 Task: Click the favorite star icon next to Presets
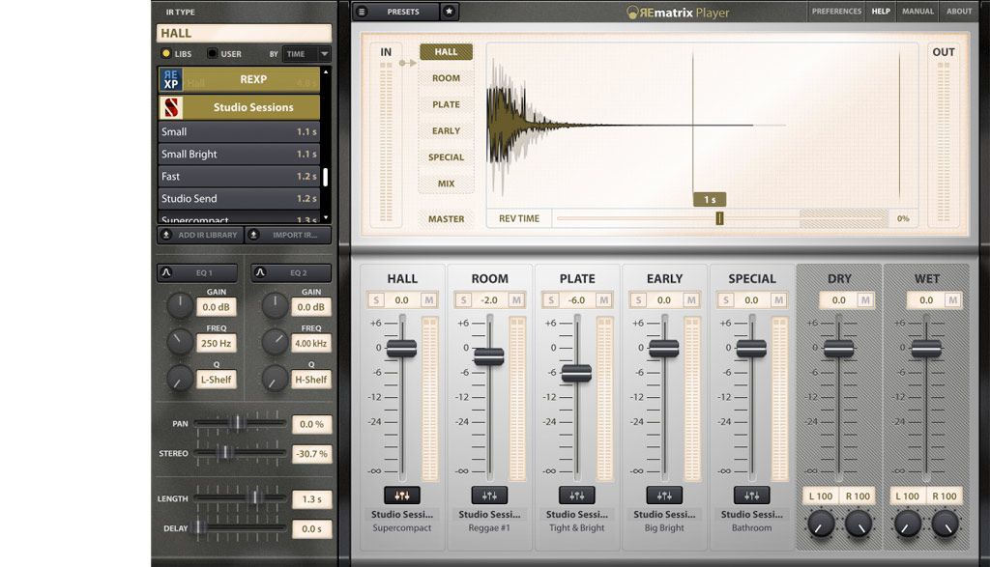pos(449,12)
